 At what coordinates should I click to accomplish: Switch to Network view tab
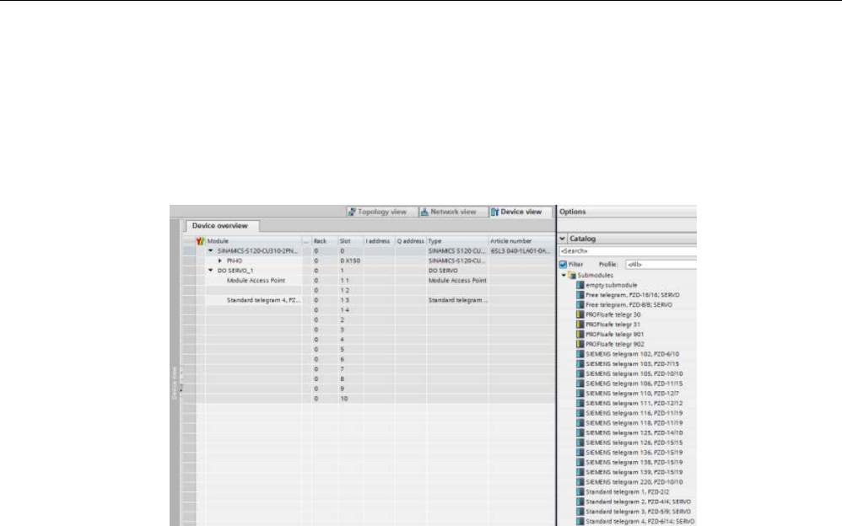tap(453, 212)
